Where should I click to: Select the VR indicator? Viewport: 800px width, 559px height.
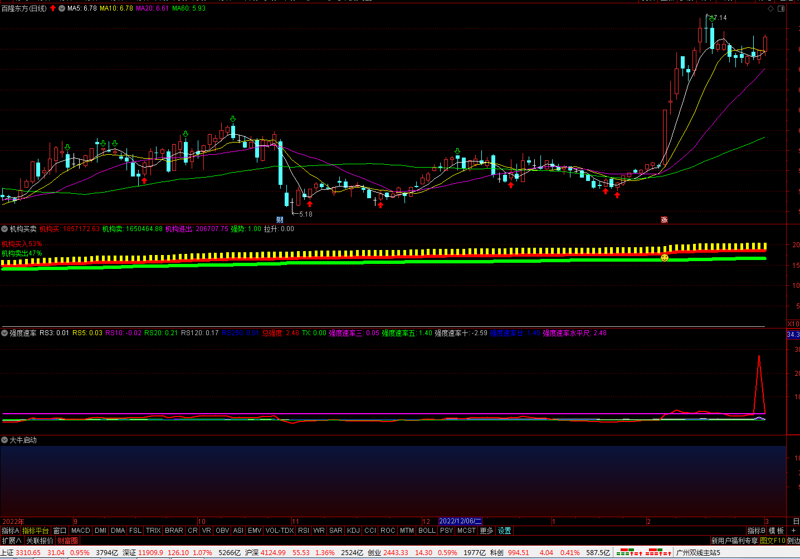pyautogui.click(x=206, y=531)
